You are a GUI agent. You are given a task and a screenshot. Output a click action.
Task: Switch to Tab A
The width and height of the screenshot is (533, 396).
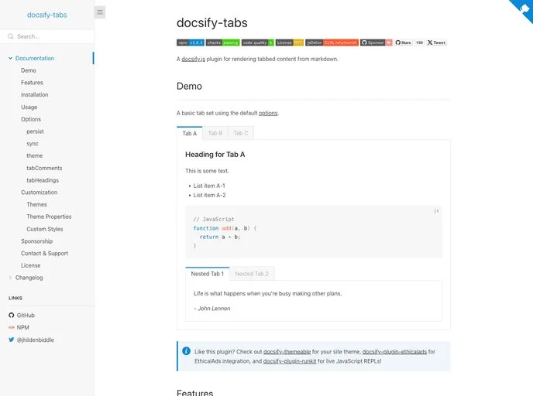click(x=190, y=133)
